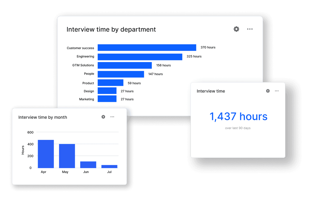Click the Jun bar in monthly chart
Viewport: 321px width, 198px height.
(88, 165)
